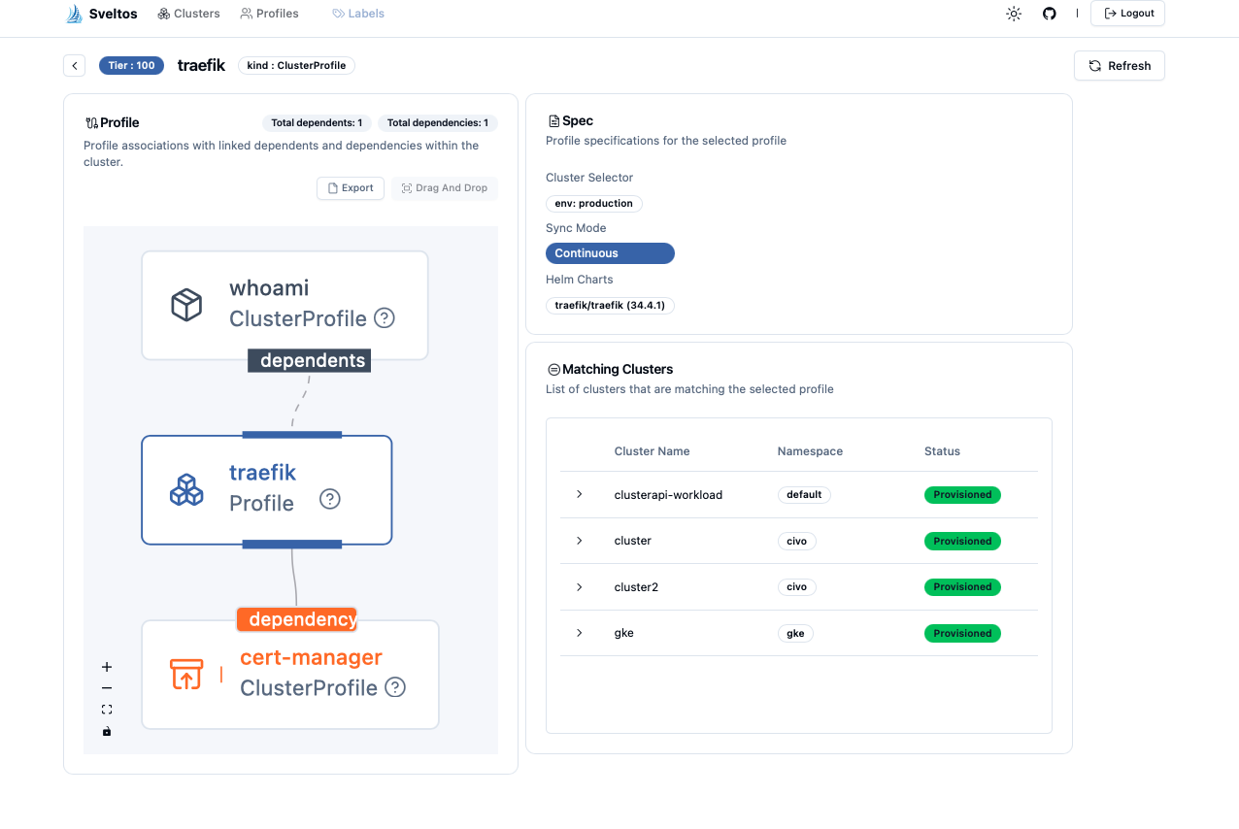Click the traefik/traefik (34.4.1) chart tag

(610, 305)
